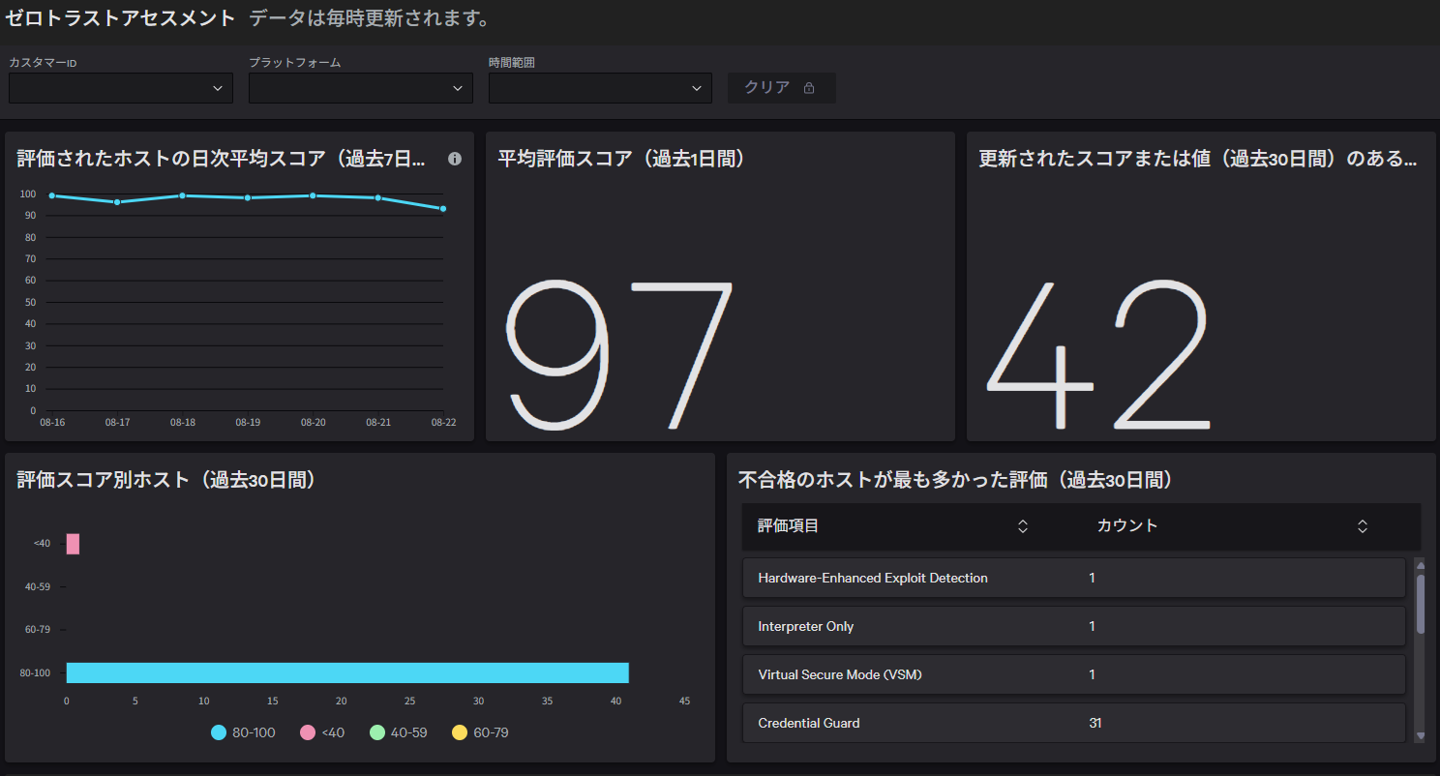Click the failed assessments table scrollbar thumb

(x=1420, y=604)
